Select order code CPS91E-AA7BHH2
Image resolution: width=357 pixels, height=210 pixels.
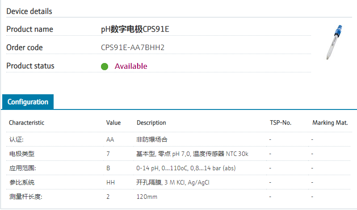pos(133,47)
